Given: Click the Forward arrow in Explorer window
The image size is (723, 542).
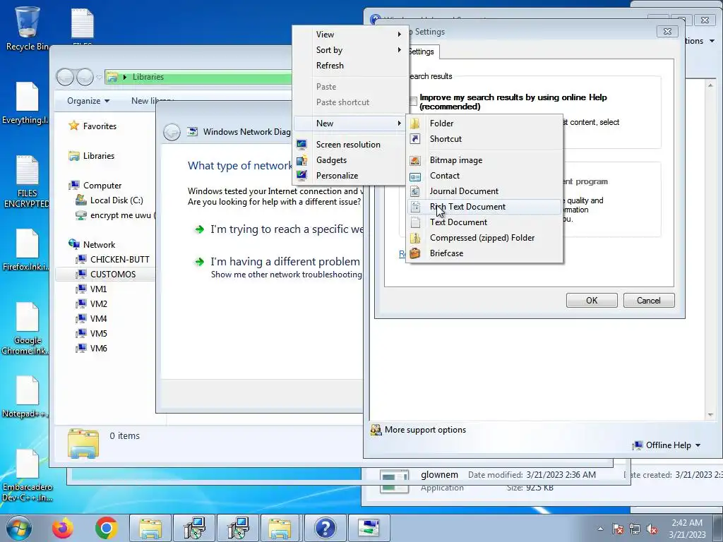Looking at the screenshot, I should [x=85, y=77].
